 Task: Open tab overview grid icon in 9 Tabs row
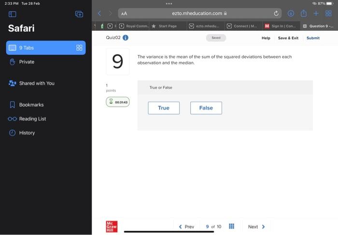click(x=79, y=48)
